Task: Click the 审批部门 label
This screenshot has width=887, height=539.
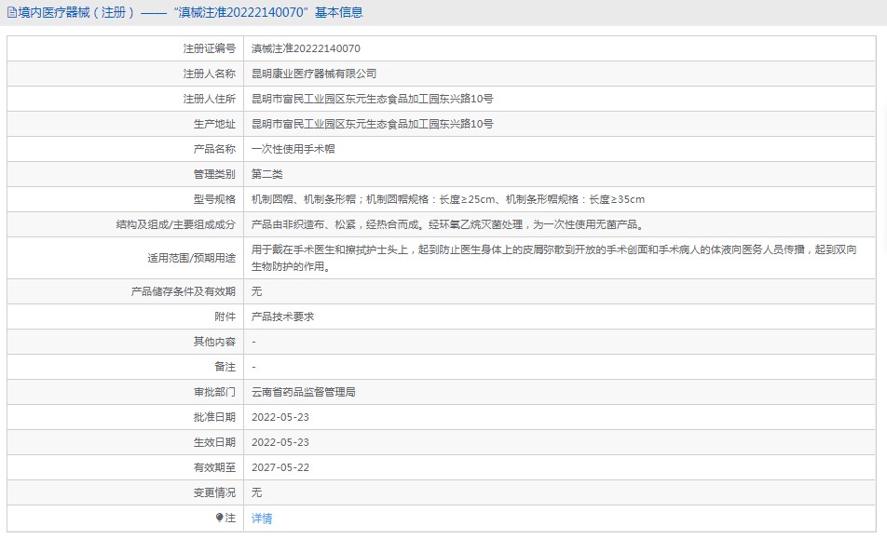Action: pyautogui.click(x=214, y=392)
